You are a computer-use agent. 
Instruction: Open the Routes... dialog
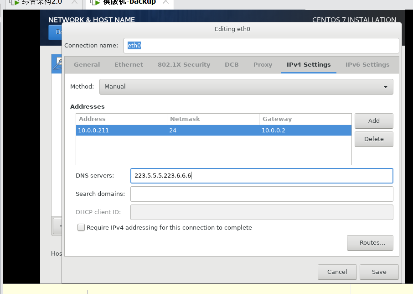coord(370,243)
